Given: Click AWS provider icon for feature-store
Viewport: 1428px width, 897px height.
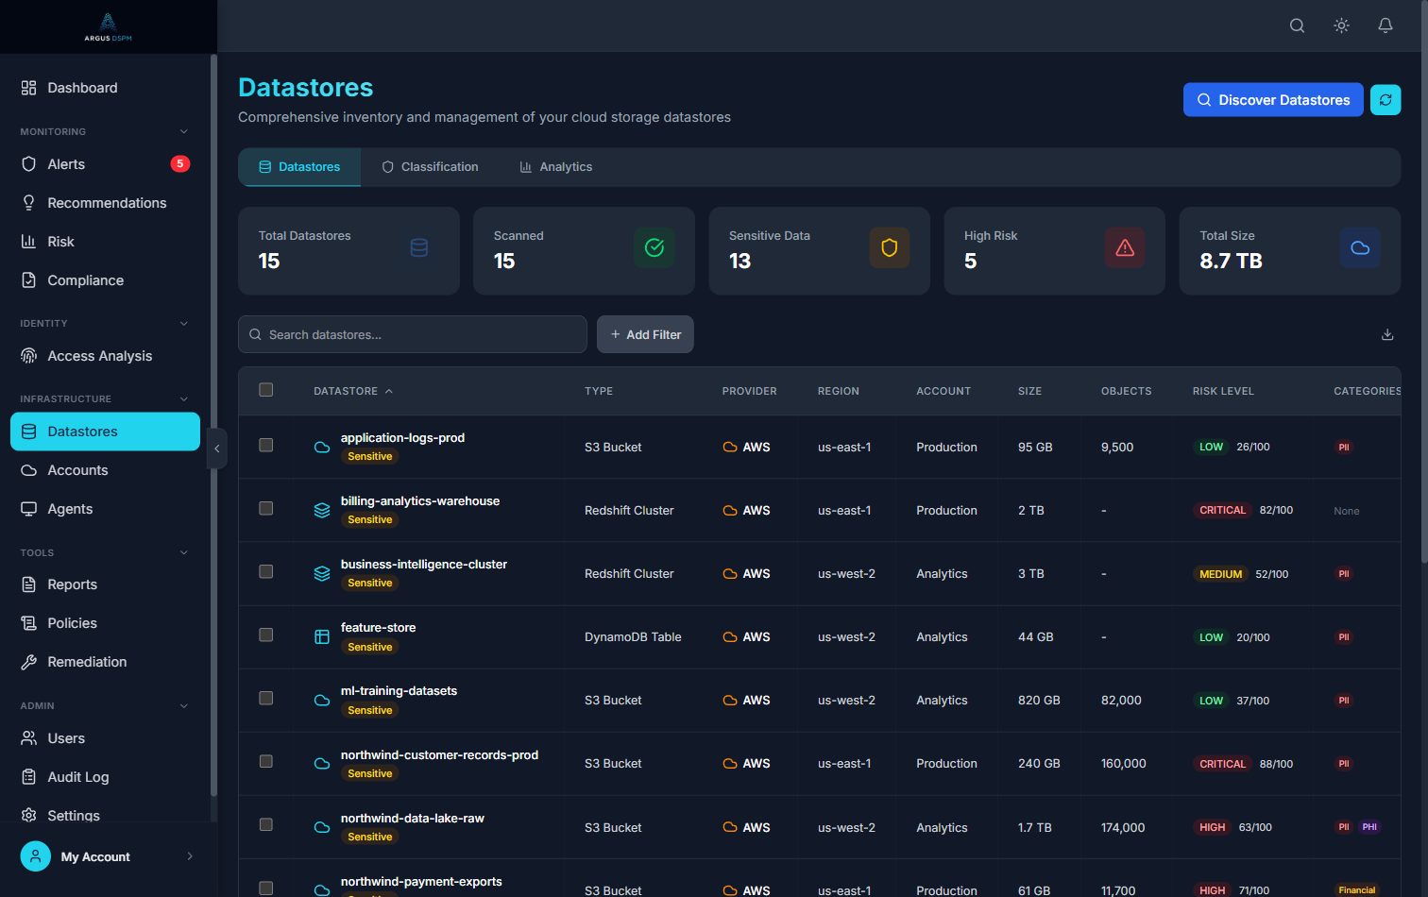Looking at the screenshot, I should (x=729, y=636).
